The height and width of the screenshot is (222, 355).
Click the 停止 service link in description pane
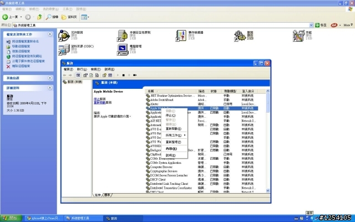coord(97,99)
